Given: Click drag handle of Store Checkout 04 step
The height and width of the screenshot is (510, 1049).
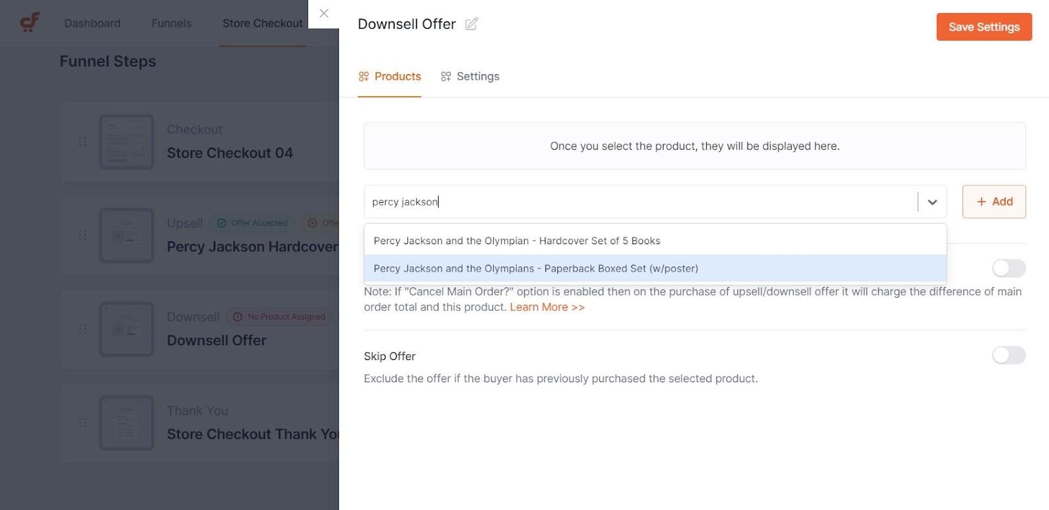Looking at the screenshot, I should pyautogui.click(x=82, y=141).
